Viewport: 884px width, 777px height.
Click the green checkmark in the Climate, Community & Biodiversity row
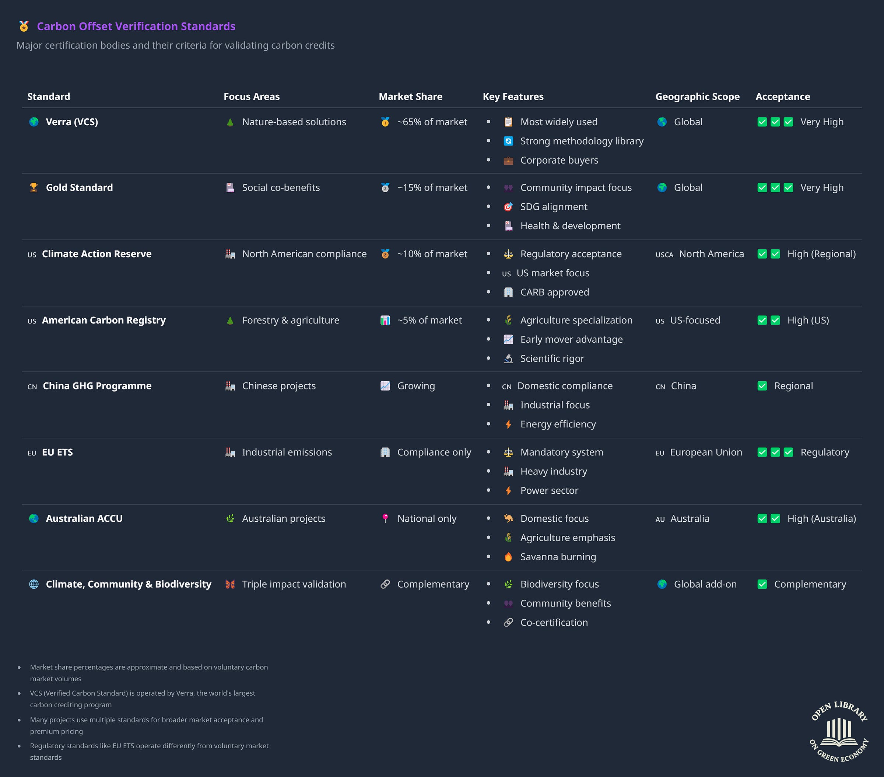[x=762, y=584]
